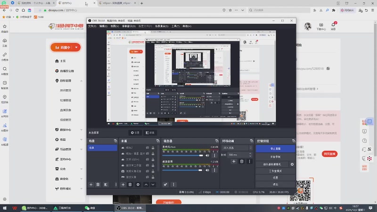Screen dimensions: 377x212
Task: Toggle visibility of 游戏采集 source
Action: [148, 177]
